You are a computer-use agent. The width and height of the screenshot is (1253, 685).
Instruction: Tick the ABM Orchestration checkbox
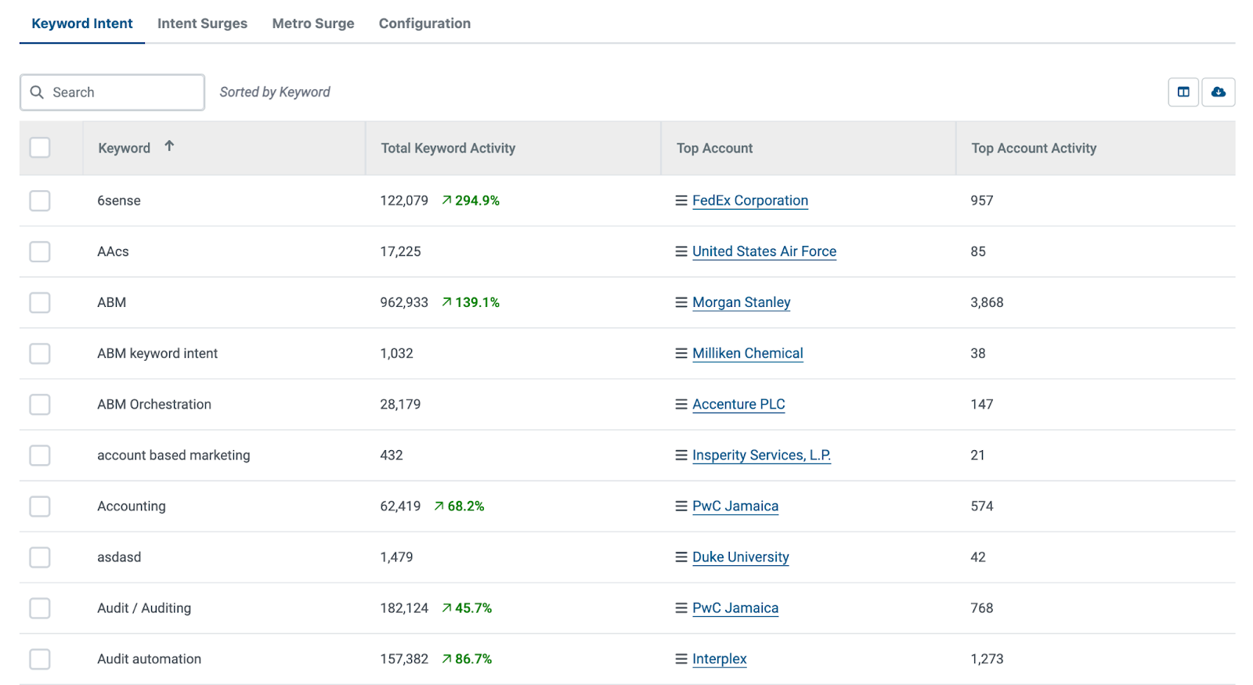[x=40, y=404]
